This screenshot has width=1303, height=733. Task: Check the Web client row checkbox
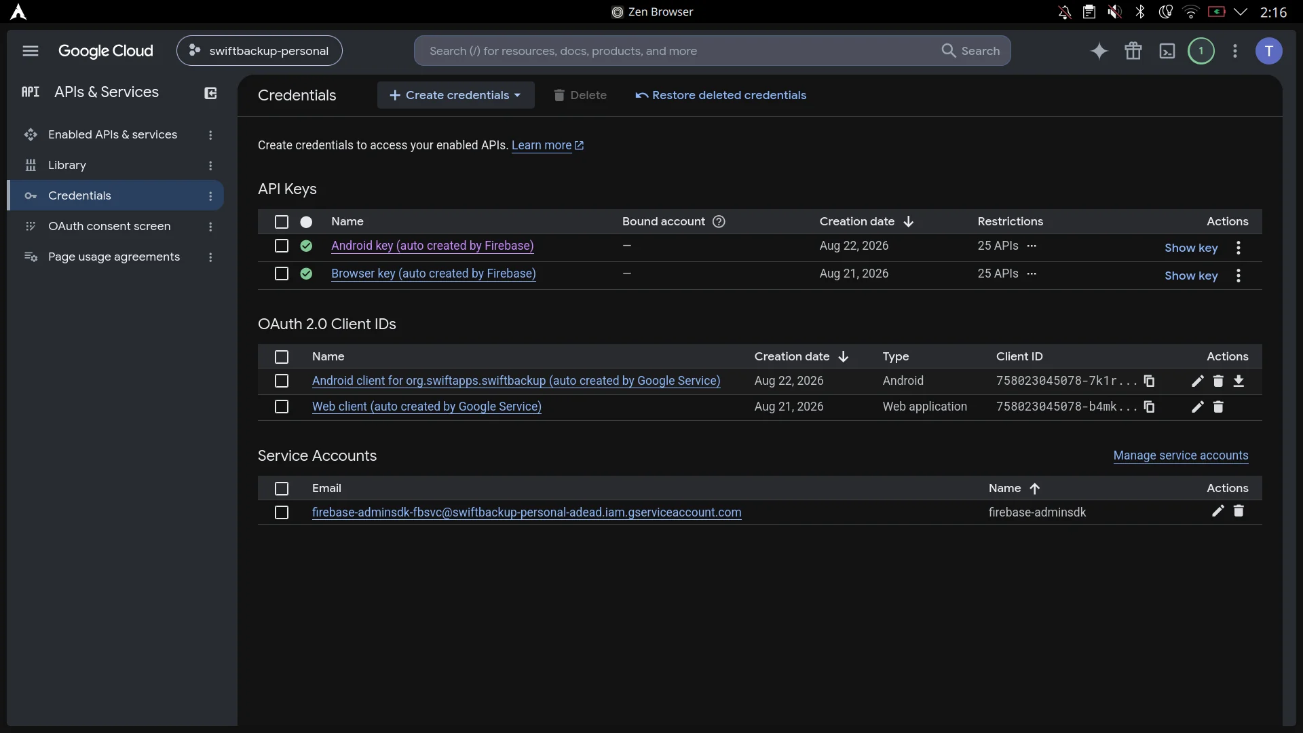[282, 407]
